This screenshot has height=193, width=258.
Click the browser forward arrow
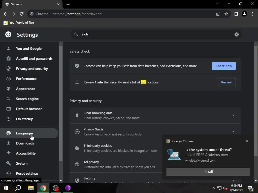14,14
